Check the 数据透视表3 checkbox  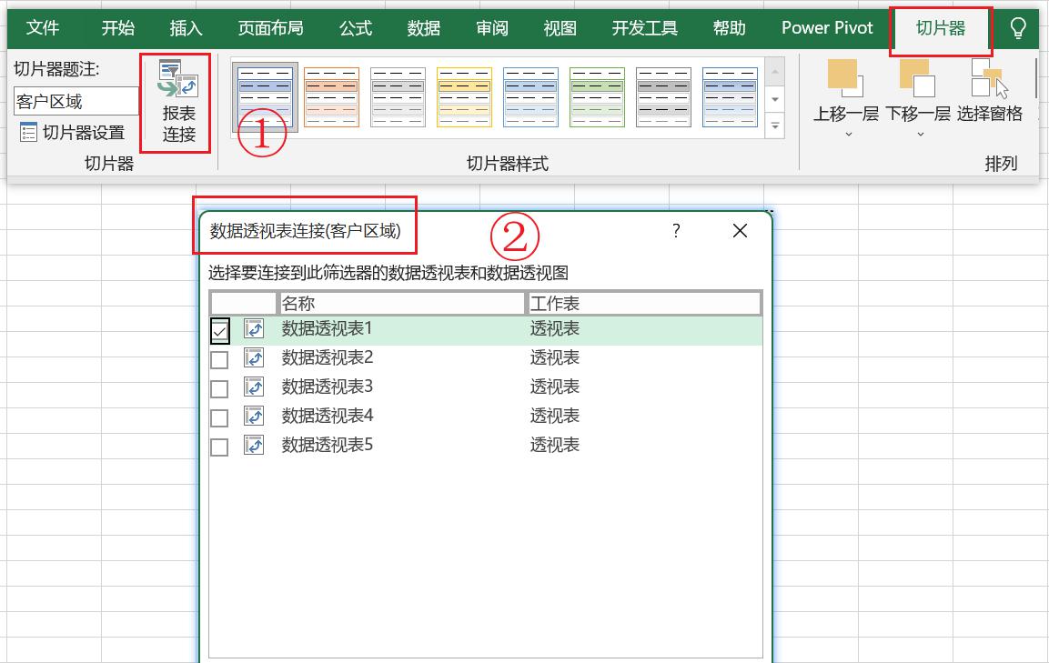(219, 388)
